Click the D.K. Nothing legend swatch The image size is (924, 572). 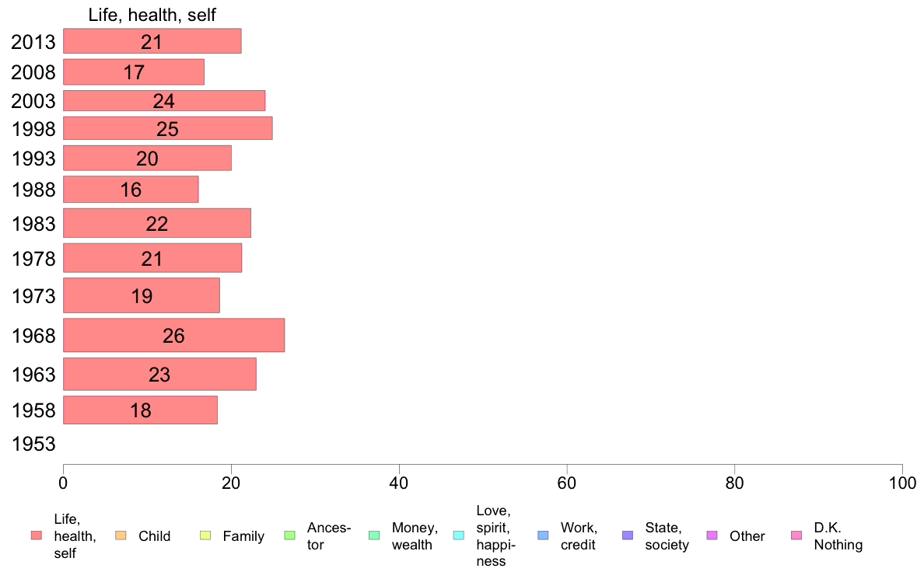click(796, 535)
